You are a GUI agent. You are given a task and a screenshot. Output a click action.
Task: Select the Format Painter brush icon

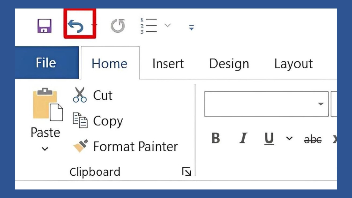pyautogui.click(x=80, y=146)
